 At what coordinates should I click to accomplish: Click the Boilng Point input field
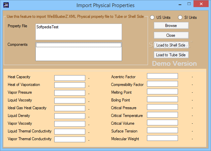(x=162, y=99)
